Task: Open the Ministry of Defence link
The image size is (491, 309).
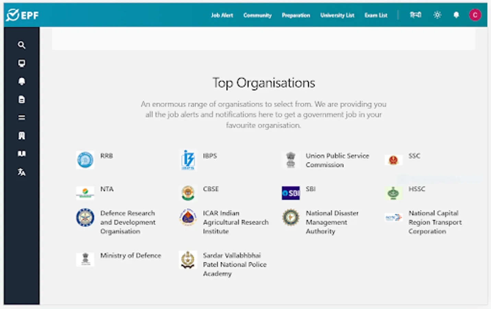Action: pos(131,255)
